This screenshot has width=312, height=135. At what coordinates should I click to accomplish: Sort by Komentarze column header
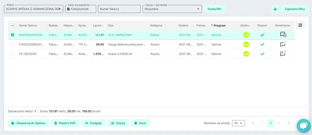[x=282, y=26]
